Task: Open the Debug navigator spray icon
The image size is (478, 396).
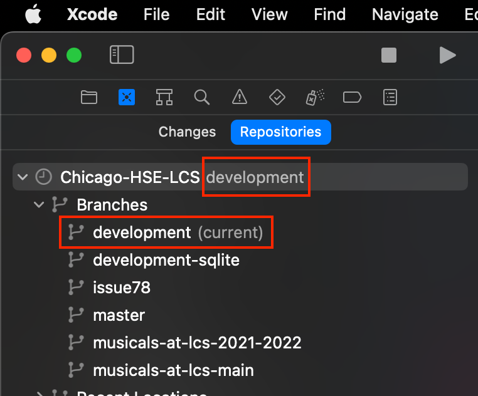Action: [x=315, y=97]
